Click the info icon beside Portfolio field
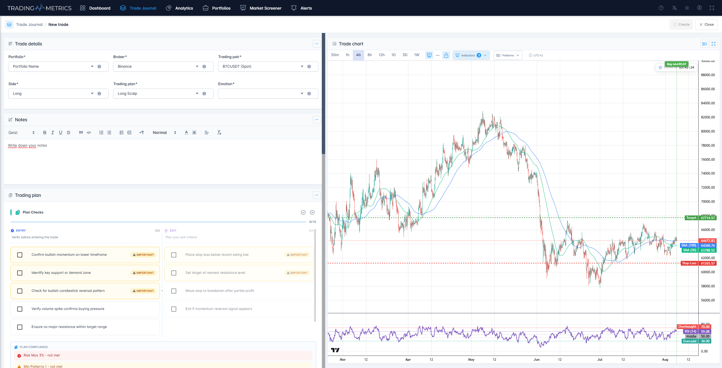This screenshot has width=722, height=368. coord(99,67)
